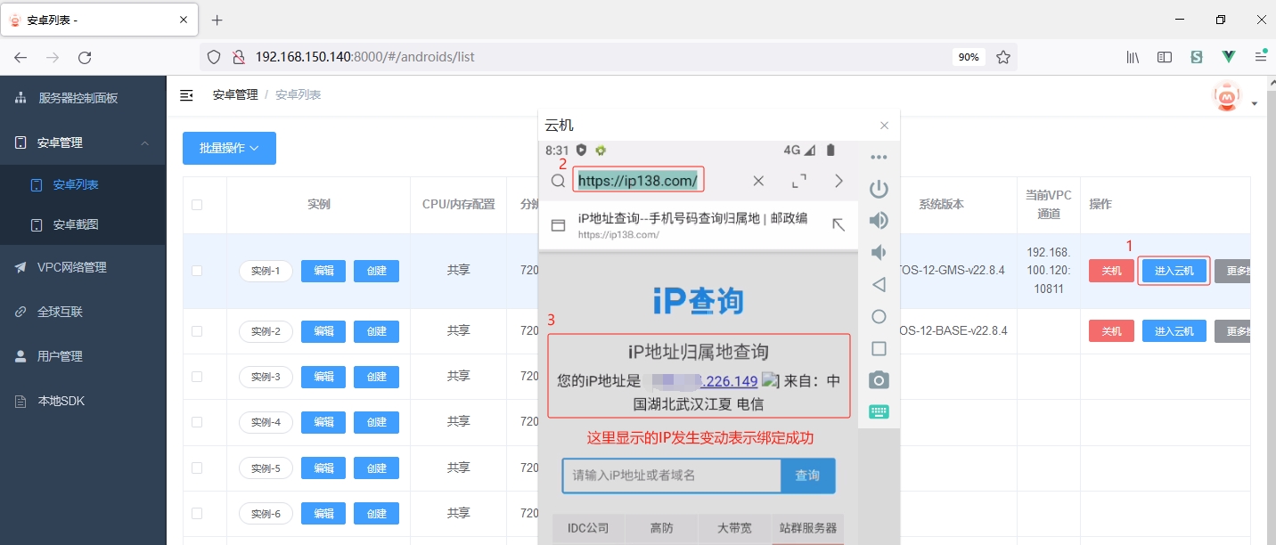Tap the Android home circle icon
The image size is (1276, 545).
879,317
